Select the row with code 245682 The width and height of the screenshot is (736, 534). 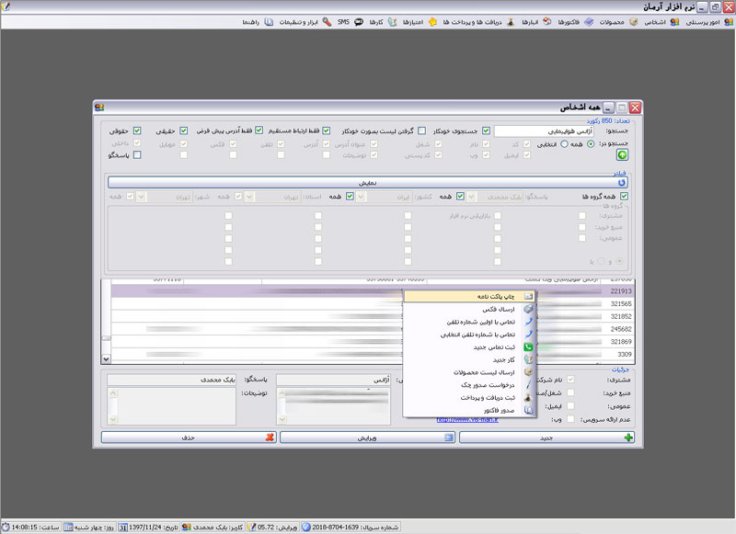373,329
